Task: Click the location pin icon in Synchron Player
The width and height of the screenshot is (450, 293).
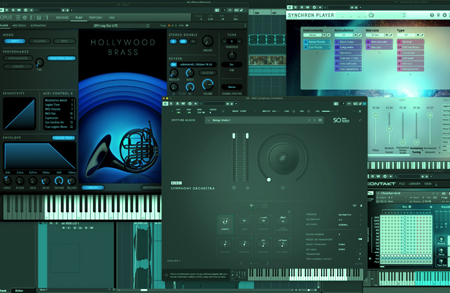Action: tap(438, 15)
